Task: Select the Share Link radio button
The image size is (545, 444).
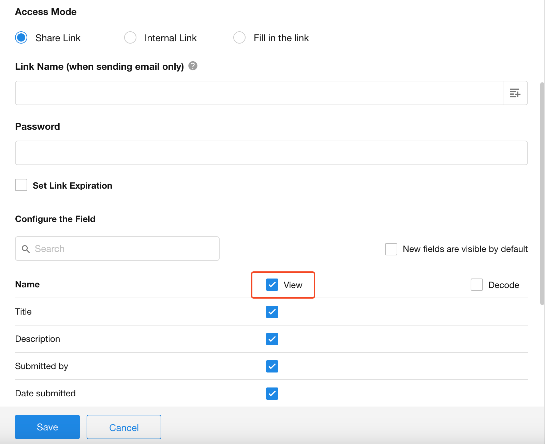Action: pos(21,37)
